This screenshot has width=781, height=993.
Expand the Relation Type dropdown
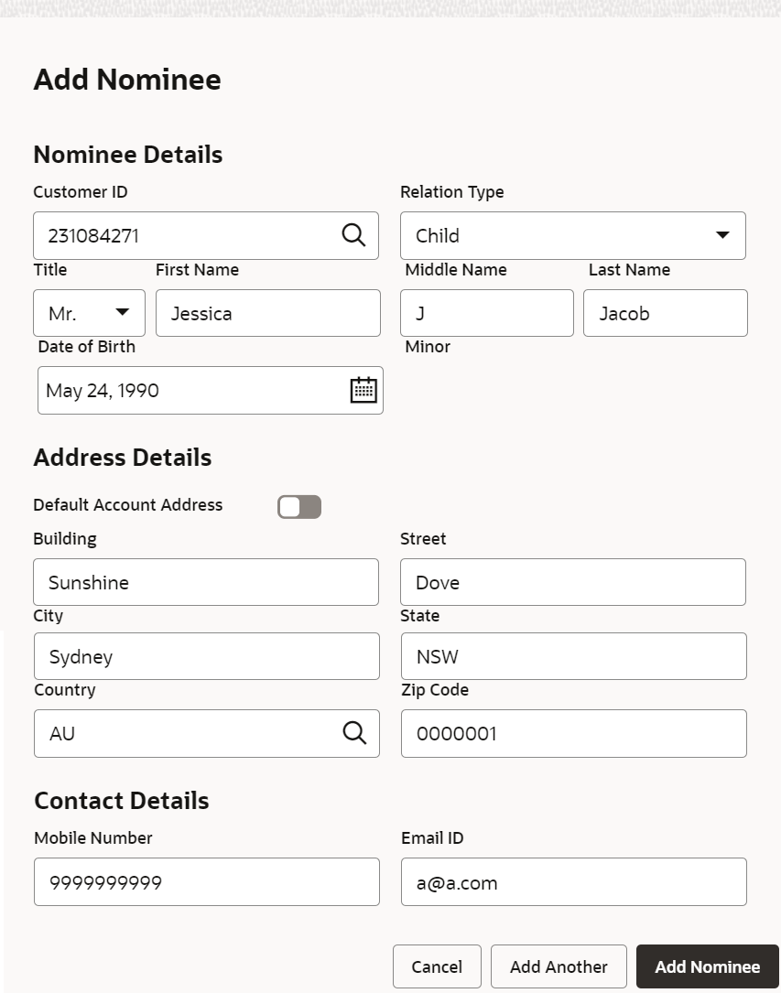tap(721, 235)
